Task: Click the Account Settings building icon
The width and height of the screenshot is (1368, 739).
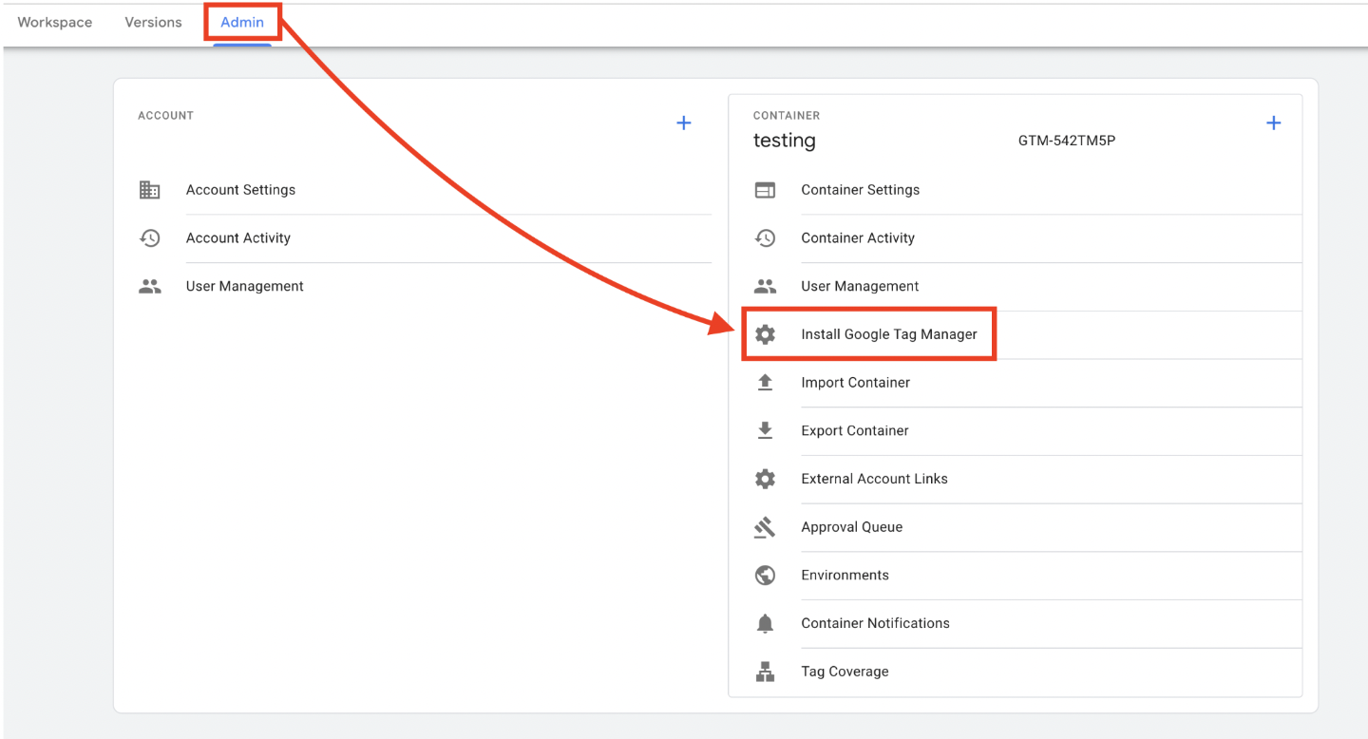Action: [x=150, y=190]
